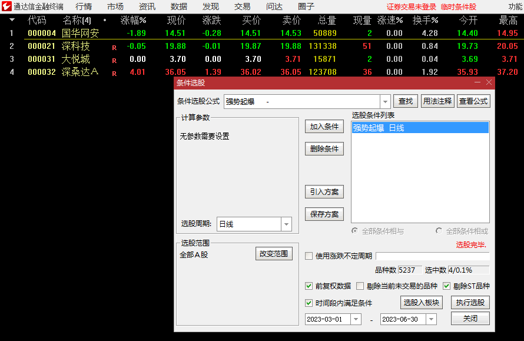Sort by 今开 column header
The height and width of the screenshot is (341, 524).
pyautogui.click(x=468, y=21)
